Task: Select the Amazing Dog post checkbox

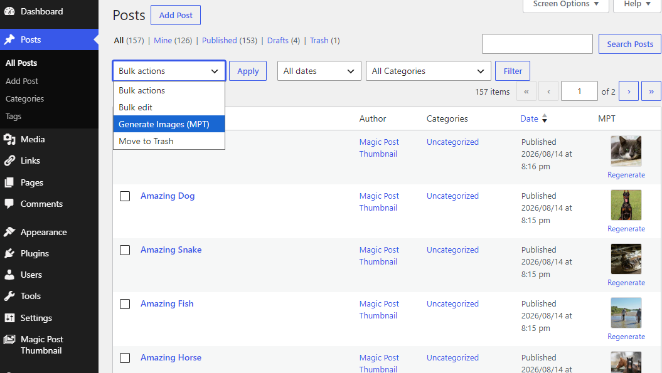Action: [125, 196]
